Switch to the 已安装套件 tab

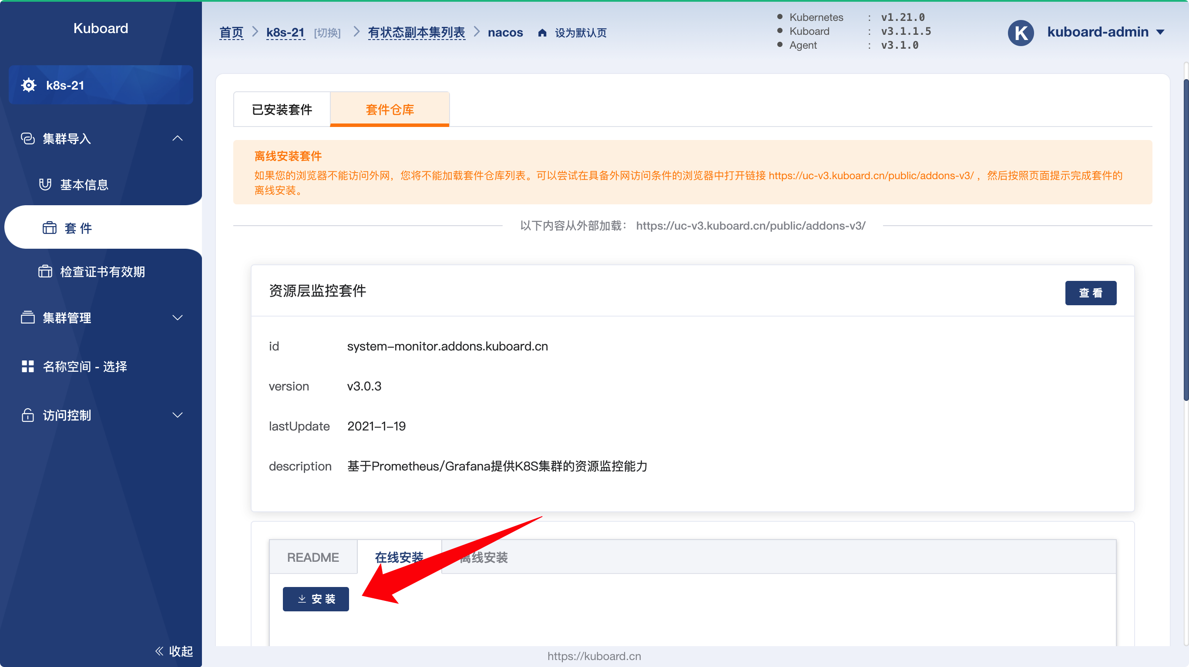(x=282, y=109)
